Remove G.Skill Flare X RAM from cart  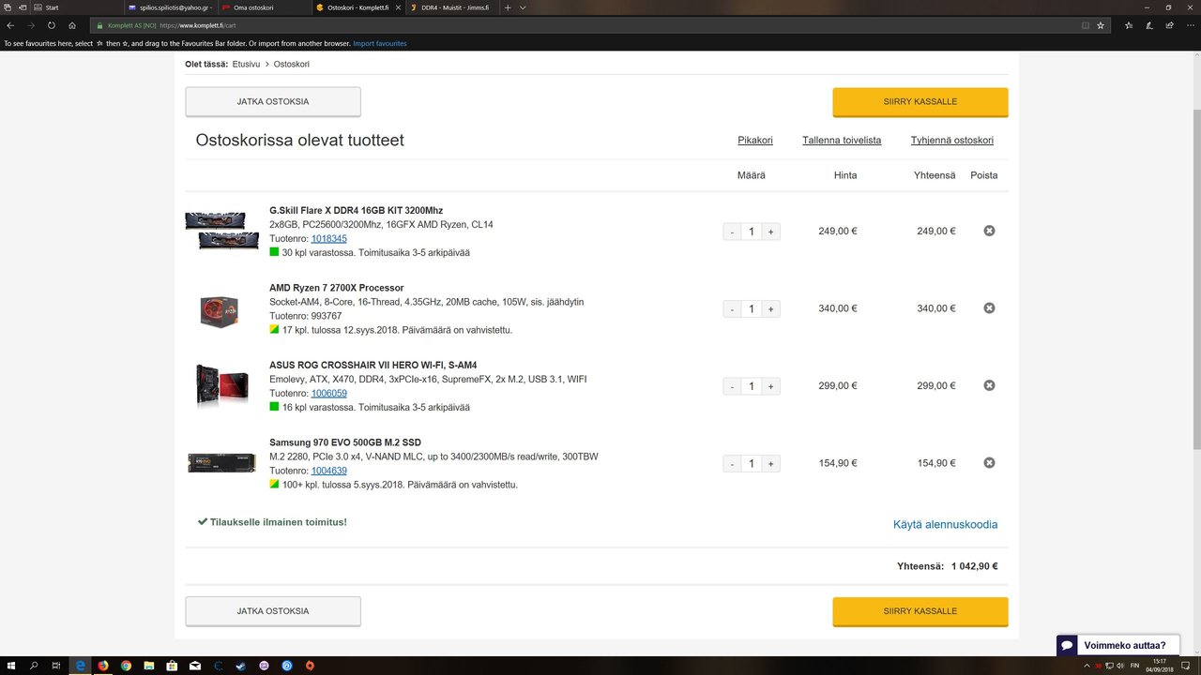[x=989, y=231]
